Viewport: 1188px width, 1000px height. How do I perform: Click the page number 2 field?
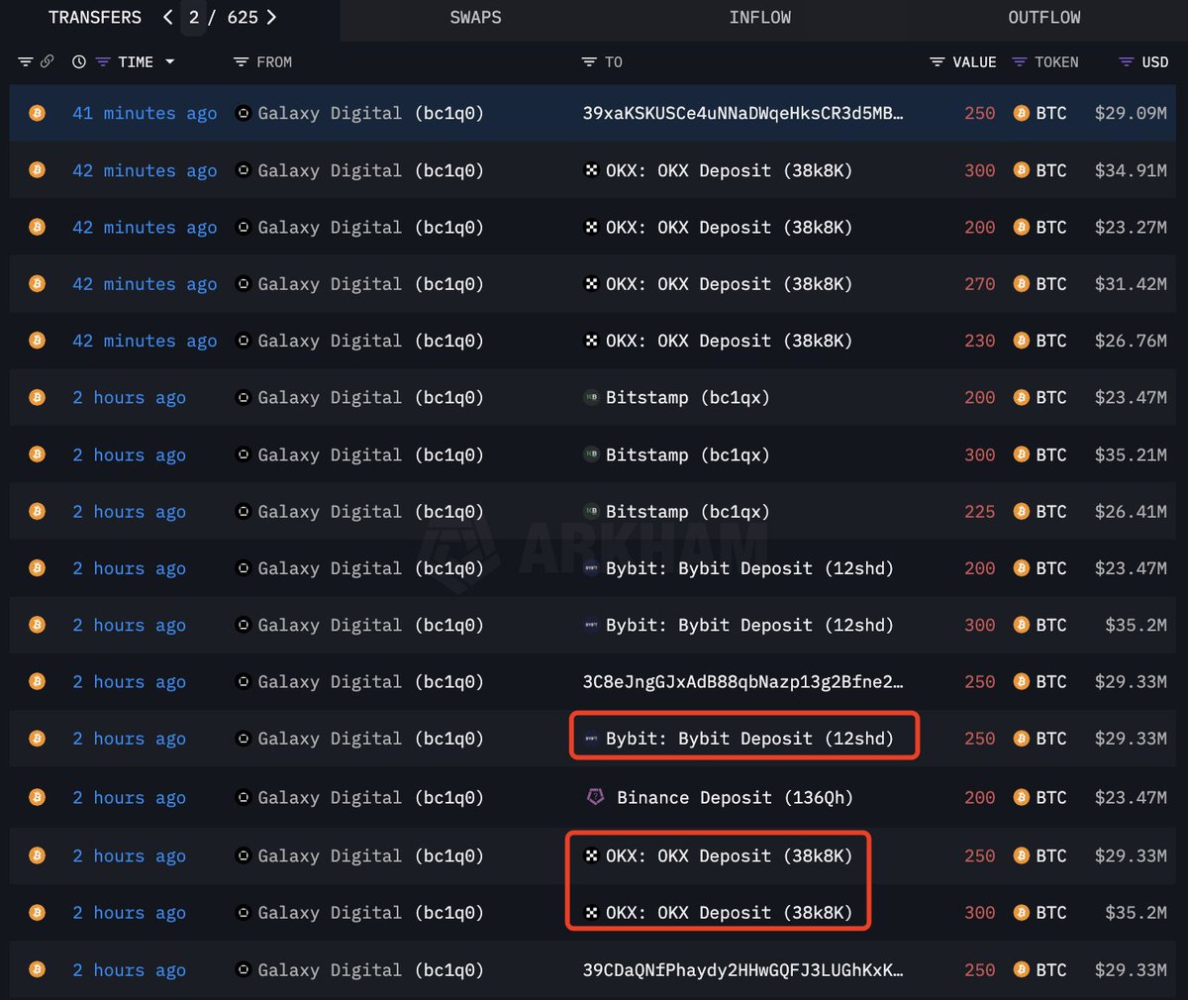tap(194, 18)
